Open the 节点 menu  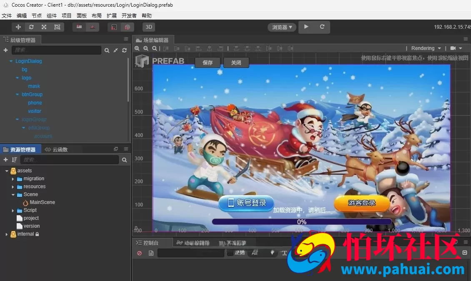point(37,15)
